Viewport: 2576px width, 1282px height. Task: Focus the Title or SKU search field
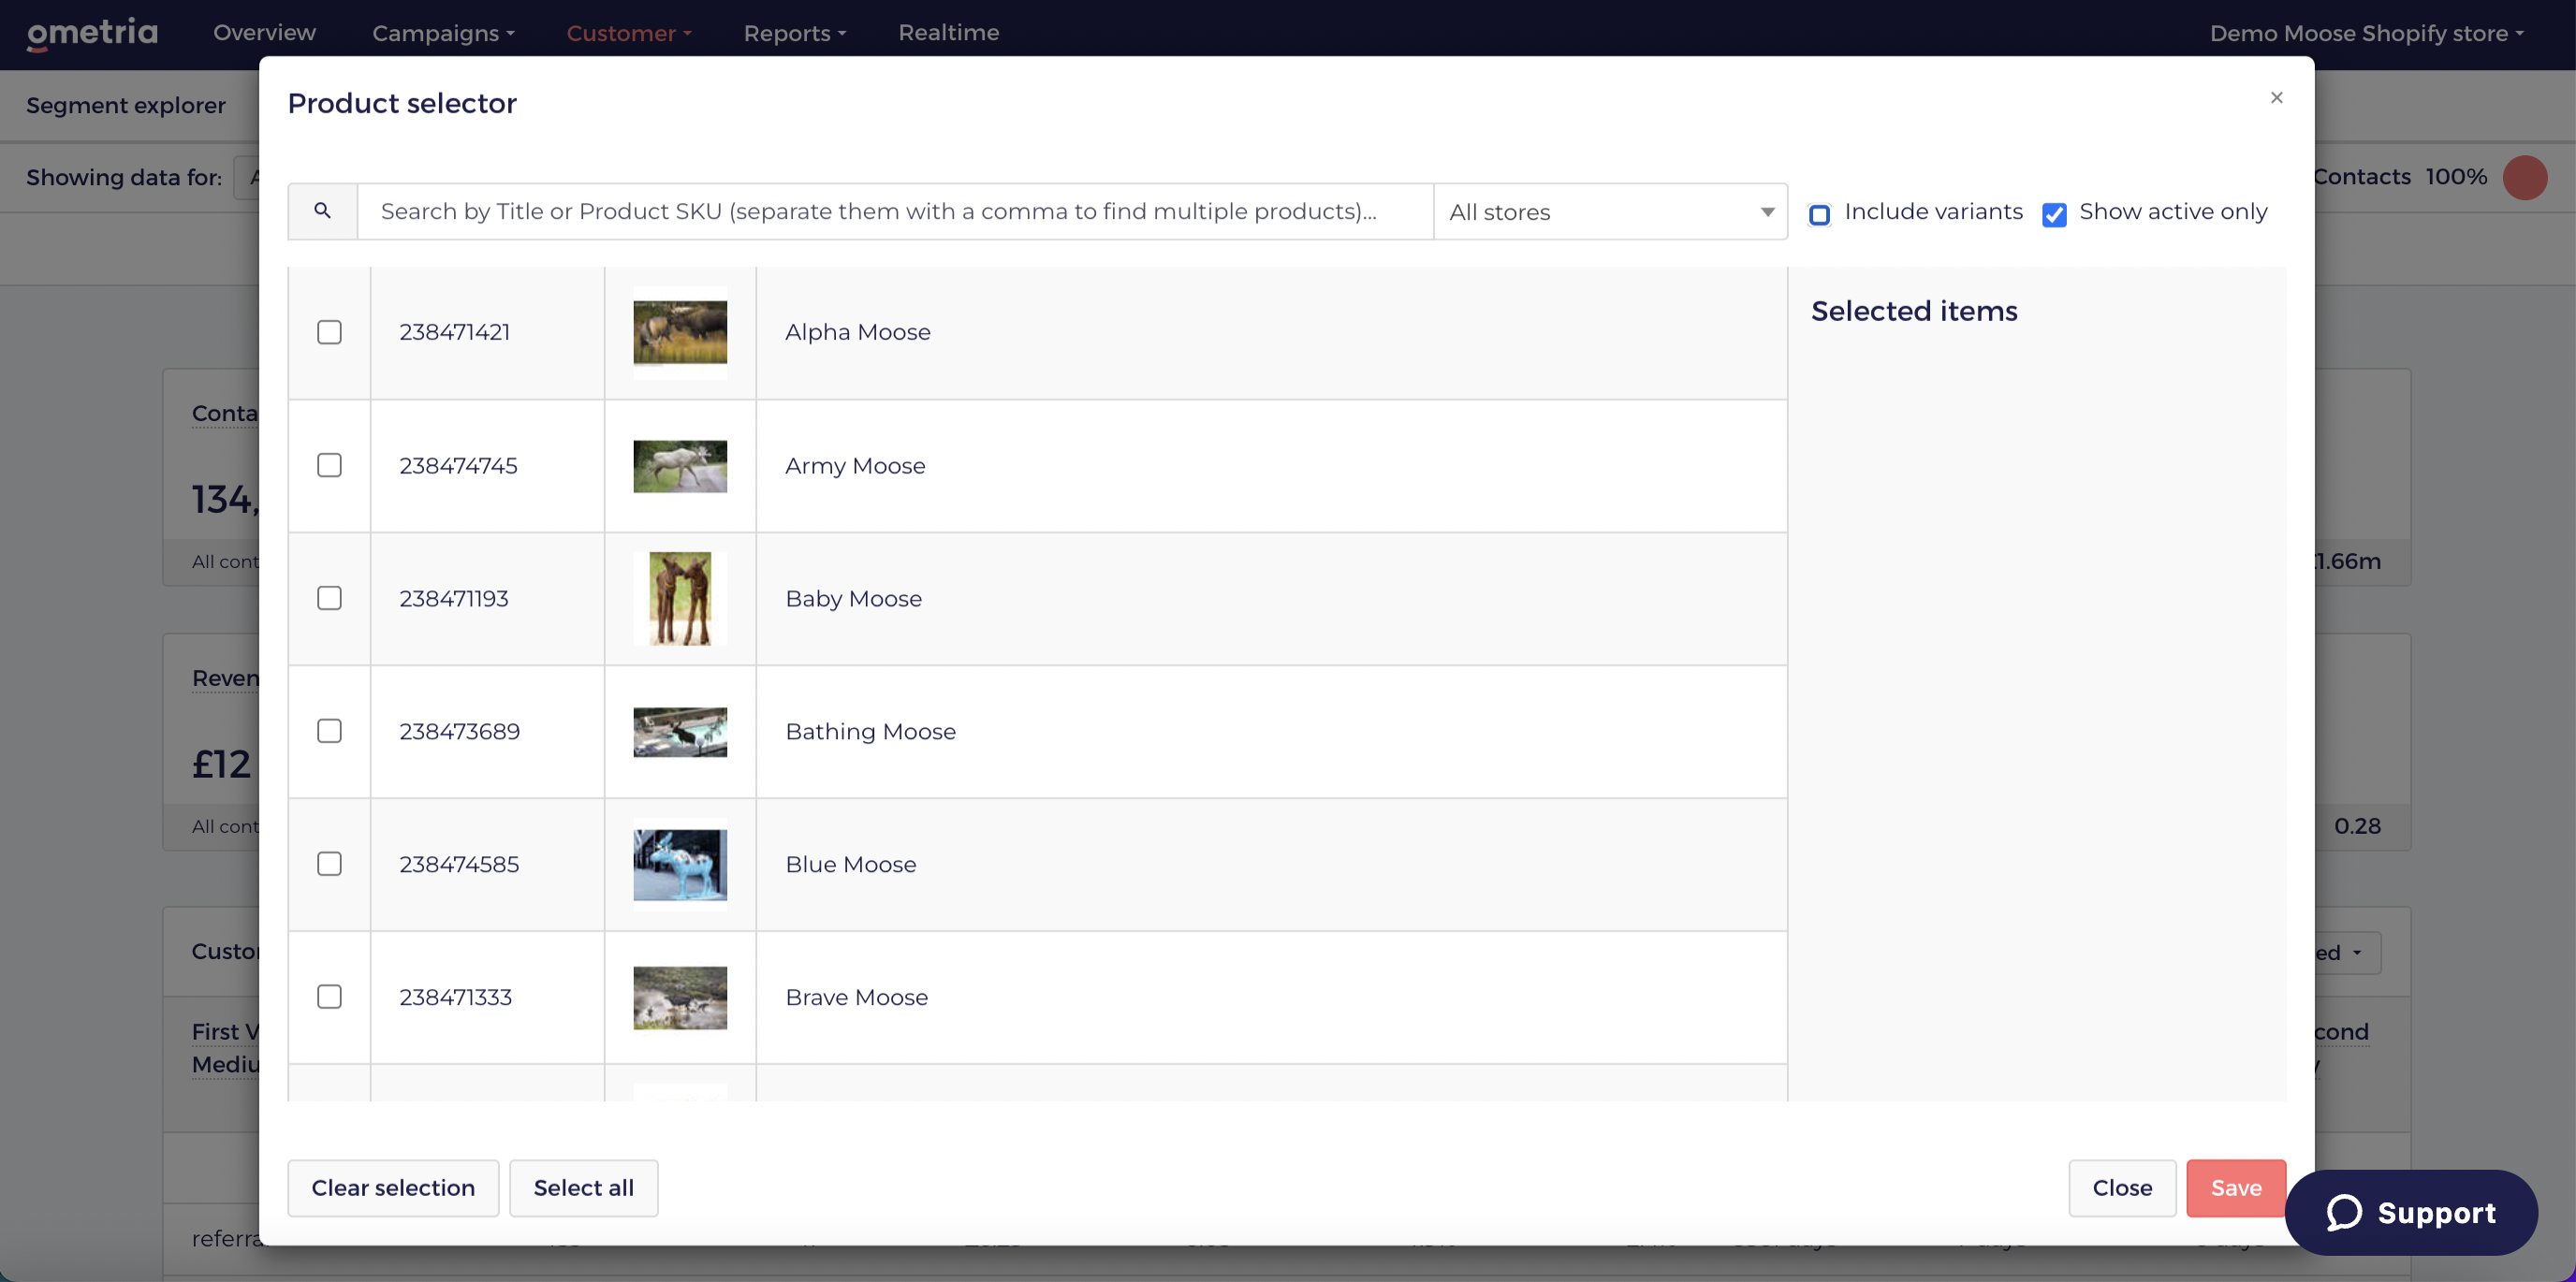[895, 212]
